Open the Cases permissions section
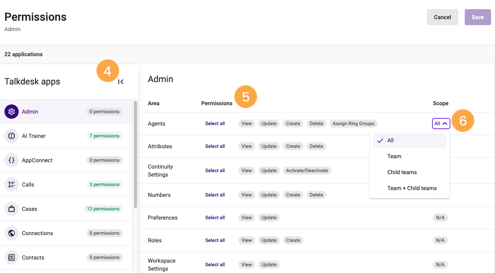Viewport: 495px width, 273px height. click(x=30, y=209)
